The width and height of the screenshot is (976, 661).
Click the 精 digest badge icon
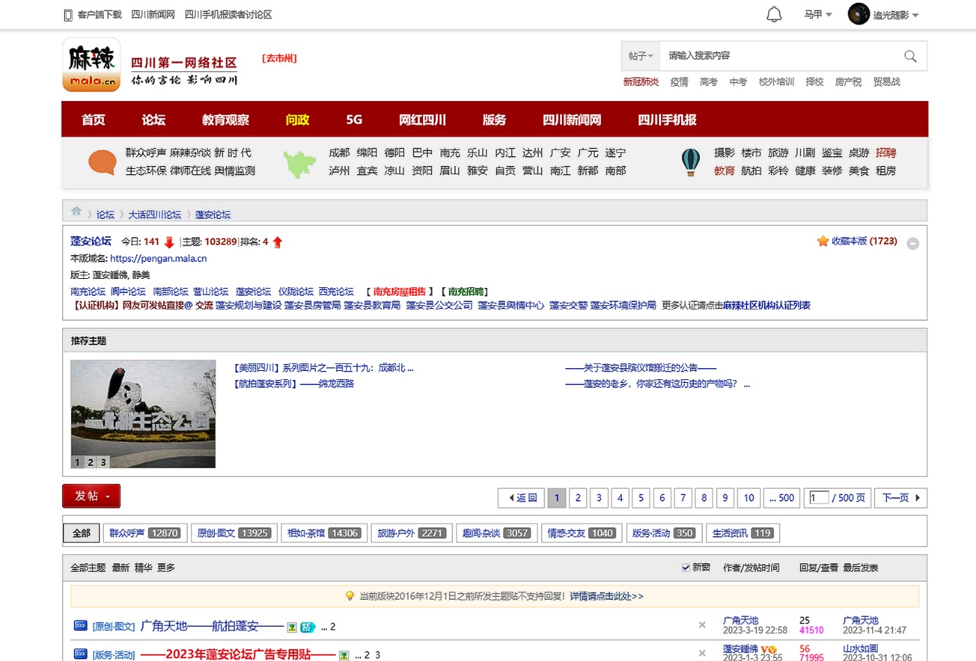click(x=307, y=628)
